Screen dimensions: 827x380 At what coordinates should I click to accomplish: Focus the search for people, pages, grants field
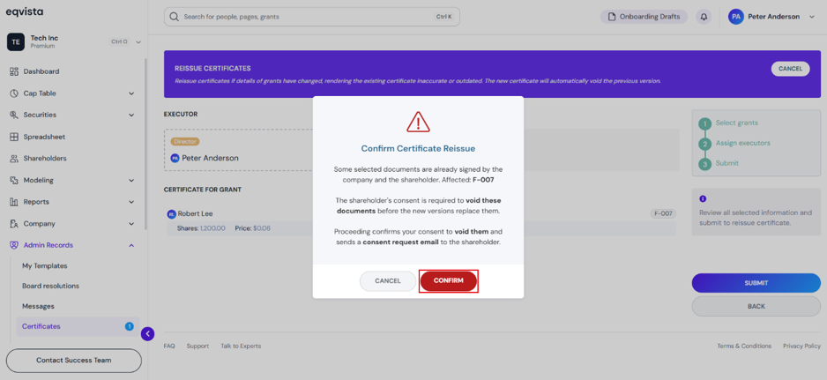click(312, 17)
